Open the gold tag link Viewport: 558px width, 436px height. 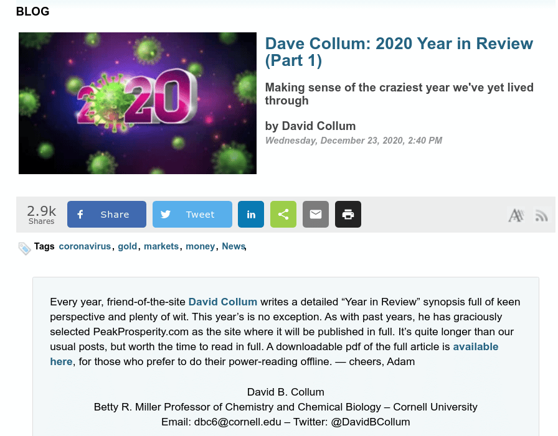[x=127, y=246]
